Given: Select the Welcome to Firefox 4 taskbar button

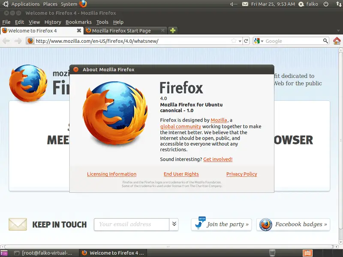Looking at the screenshot, I should tap(113, 253).
